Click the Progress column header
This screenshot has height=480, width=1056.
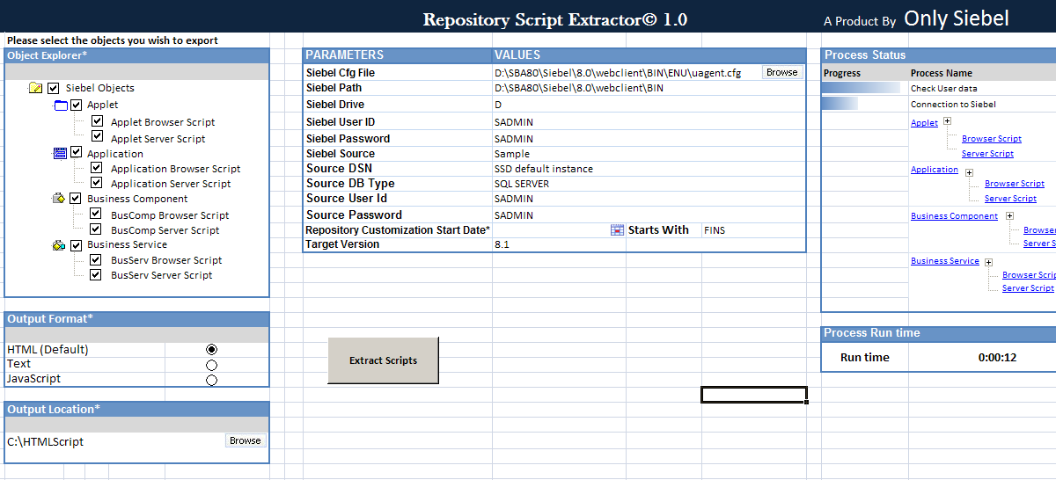[x=842, y=73]
